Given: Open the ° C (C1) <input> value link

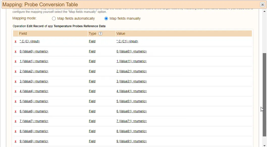Looking at the screenshot, I should click(127, 41).
